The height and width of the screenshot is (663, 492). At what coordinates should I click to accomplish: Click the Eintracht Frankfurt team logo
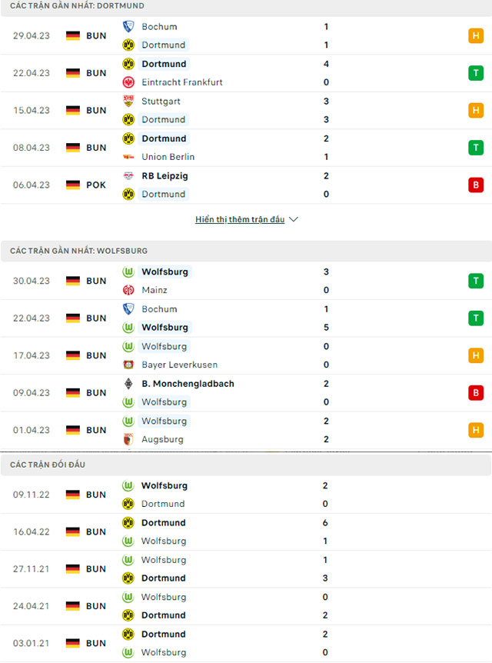[128, 82]
